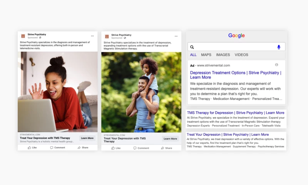
Task: Click the Google voice search microphone
Action: [x=279, y=47]
